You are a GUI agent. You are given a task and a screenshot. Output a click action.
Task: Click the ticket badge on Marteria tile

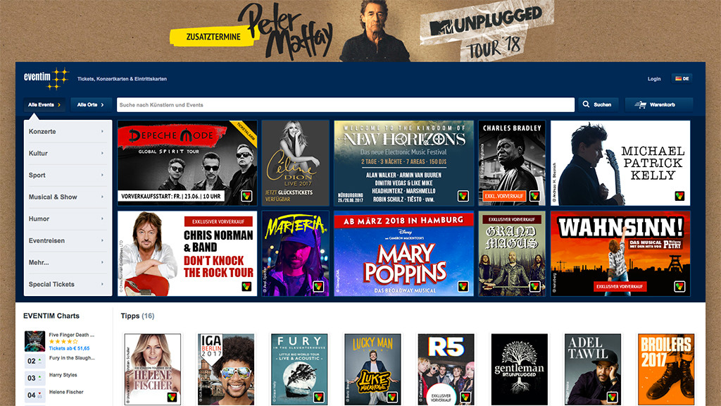319,287
